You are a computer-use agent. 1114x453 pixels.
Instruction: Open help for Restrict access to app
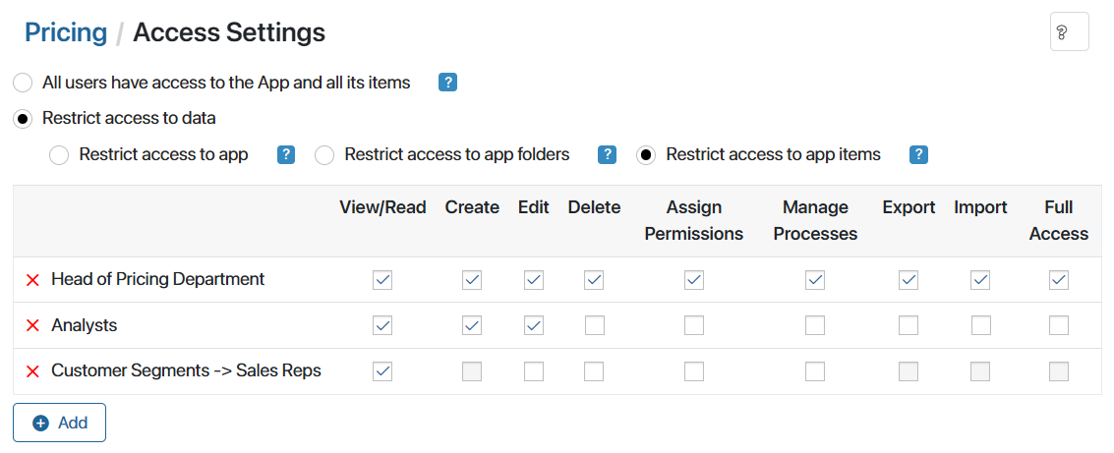[285, 155]
